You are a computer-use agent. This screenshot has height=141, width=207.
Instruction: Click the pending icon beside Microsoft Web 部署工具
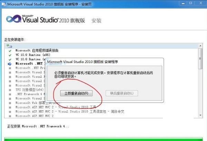[10, 103]
